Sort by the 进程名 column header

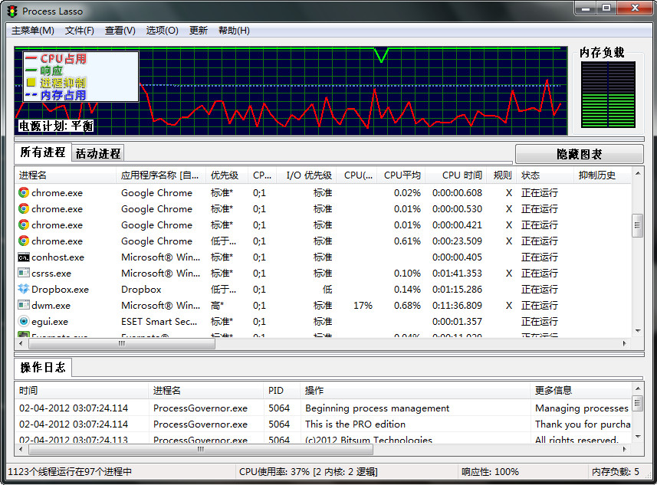pyautogui.click(x=65, y=175)
